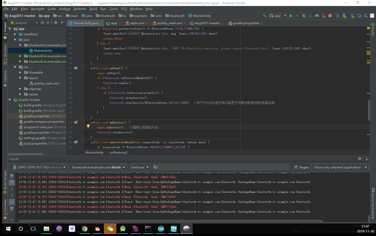Stop the app with the red stop icon
This screenshot has height=236, width=376.
[x=330, y=16]
